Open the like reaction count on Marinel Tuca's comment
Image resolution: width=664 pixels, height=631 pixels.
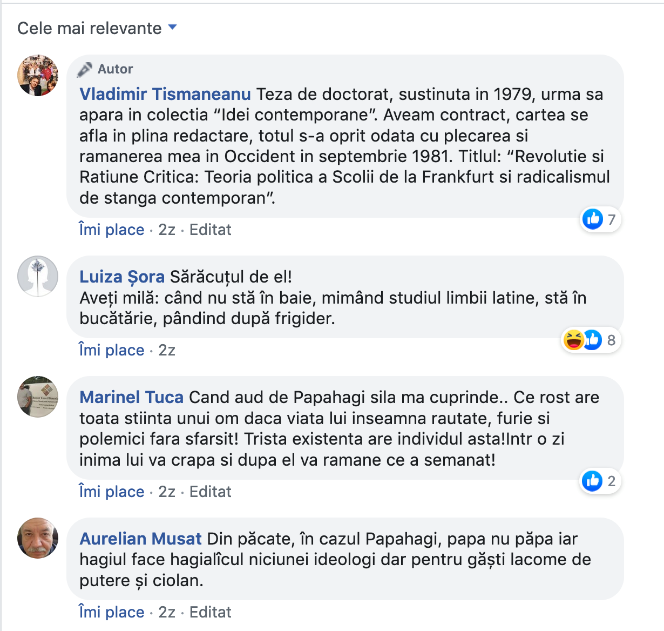pyautogui.click(x=600, y=481)
